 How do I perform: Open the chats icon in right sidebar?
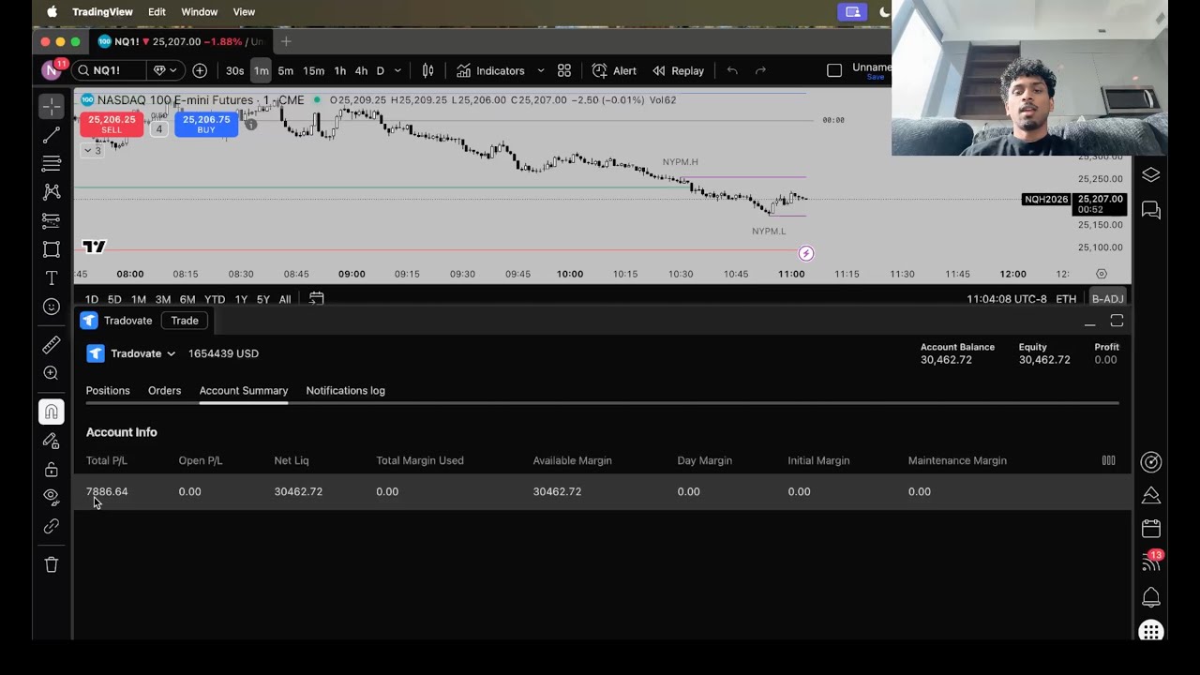tap(1151, 211)
